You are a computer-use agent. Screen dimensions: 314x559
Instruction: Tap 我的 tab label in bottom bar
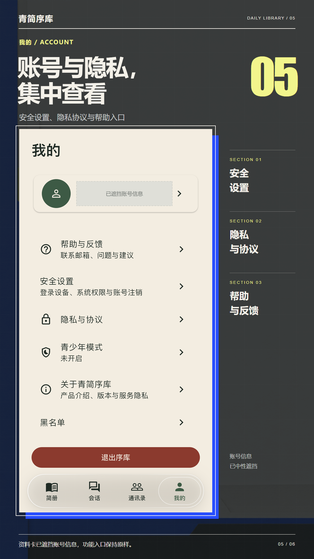click(180, 498)
